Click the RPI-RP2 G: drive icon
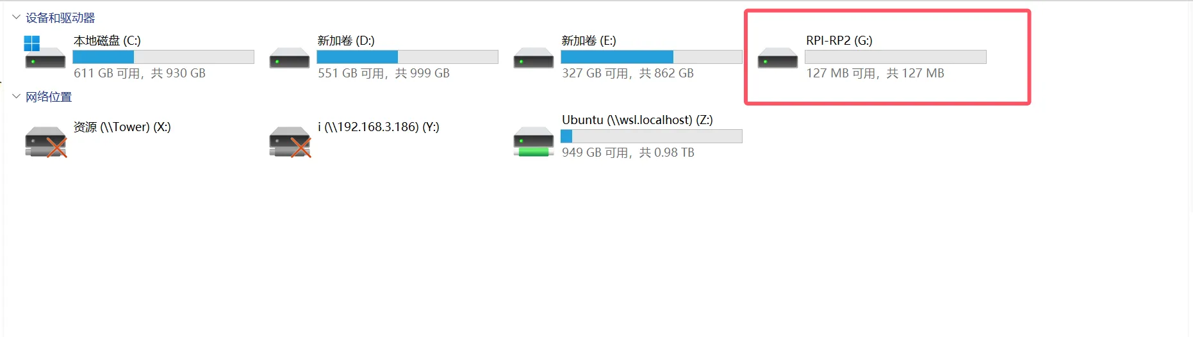Screen dimensions: 1193x337 click(x=777, y=58)
